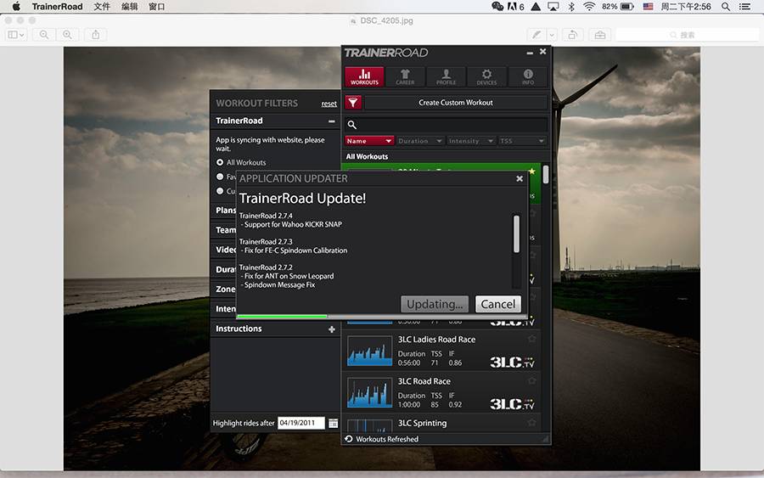Click the Bluetooth status icon

point(571,6)
